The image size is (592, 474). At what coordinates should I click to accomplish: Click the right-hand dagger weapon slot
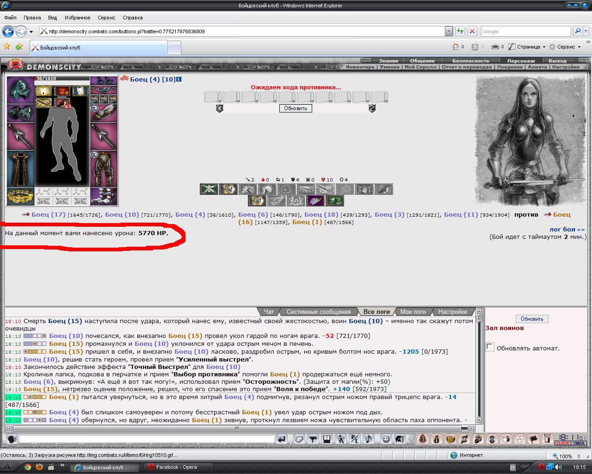(104, 136)
